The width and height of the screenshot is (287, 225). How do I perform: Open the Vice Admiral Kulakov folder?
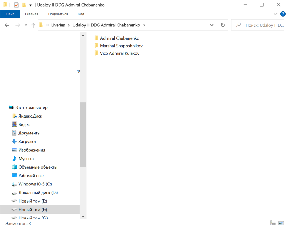[x=117, y=53]
